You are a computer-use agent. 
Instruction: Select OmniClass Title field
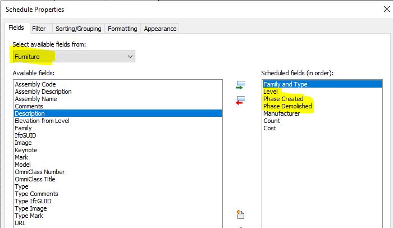tap(118, 179)
